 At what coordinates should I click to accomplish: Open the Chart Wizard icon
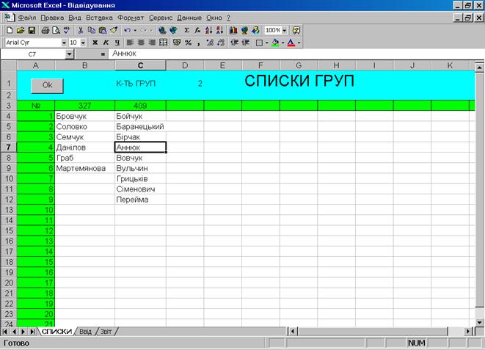tap(233, 30)
